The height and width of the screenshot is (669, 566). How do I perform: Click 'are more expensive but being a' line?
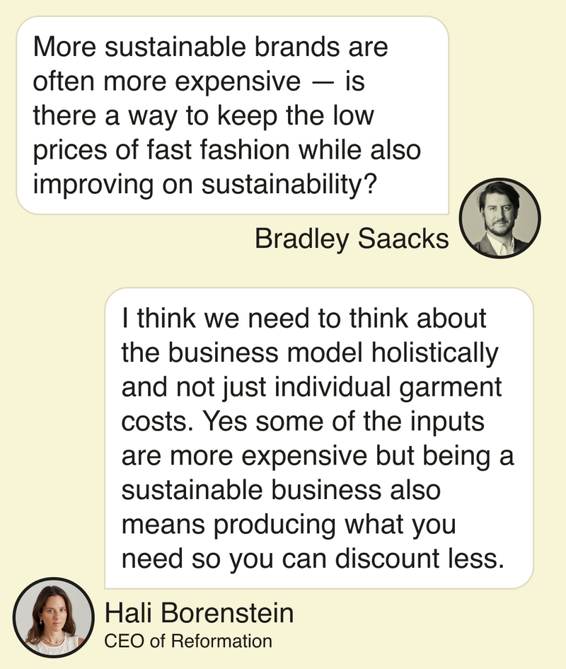(318, 456)
